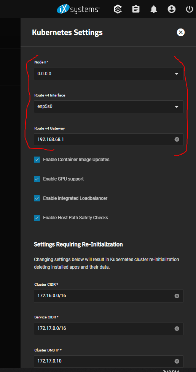The image size is (196, 372).
Task: Click the Service CIDR label
Action: click(x=46, y=317)
